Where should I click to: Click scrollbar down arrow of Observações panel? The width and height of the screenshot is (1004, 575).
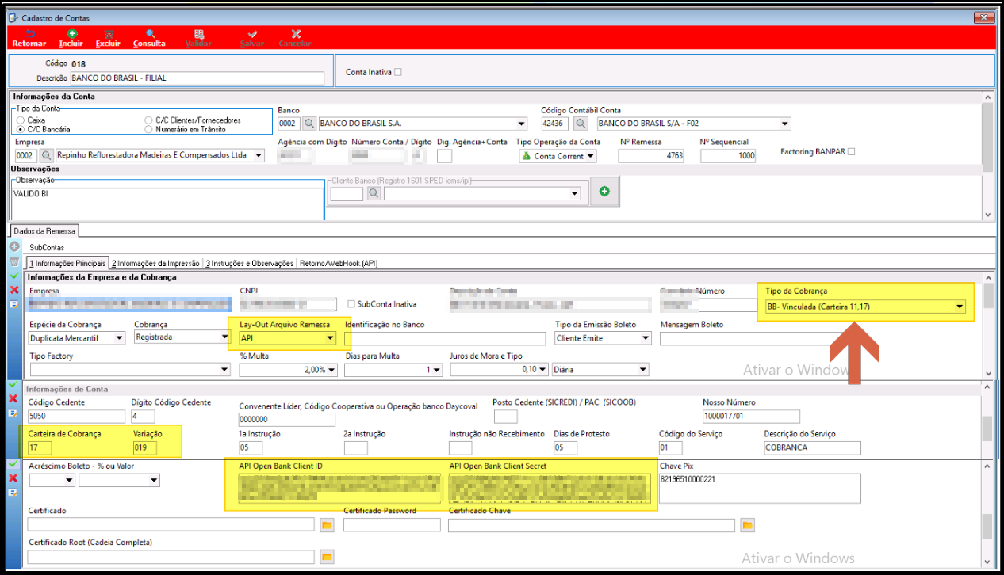(x=987, y=215)
